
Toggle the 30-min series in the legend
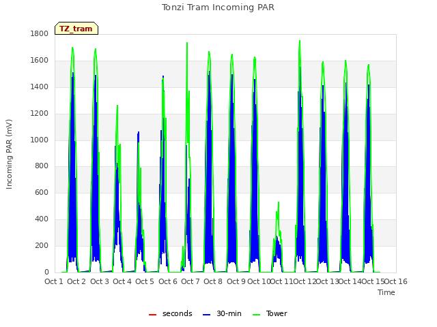coord(222,313)
